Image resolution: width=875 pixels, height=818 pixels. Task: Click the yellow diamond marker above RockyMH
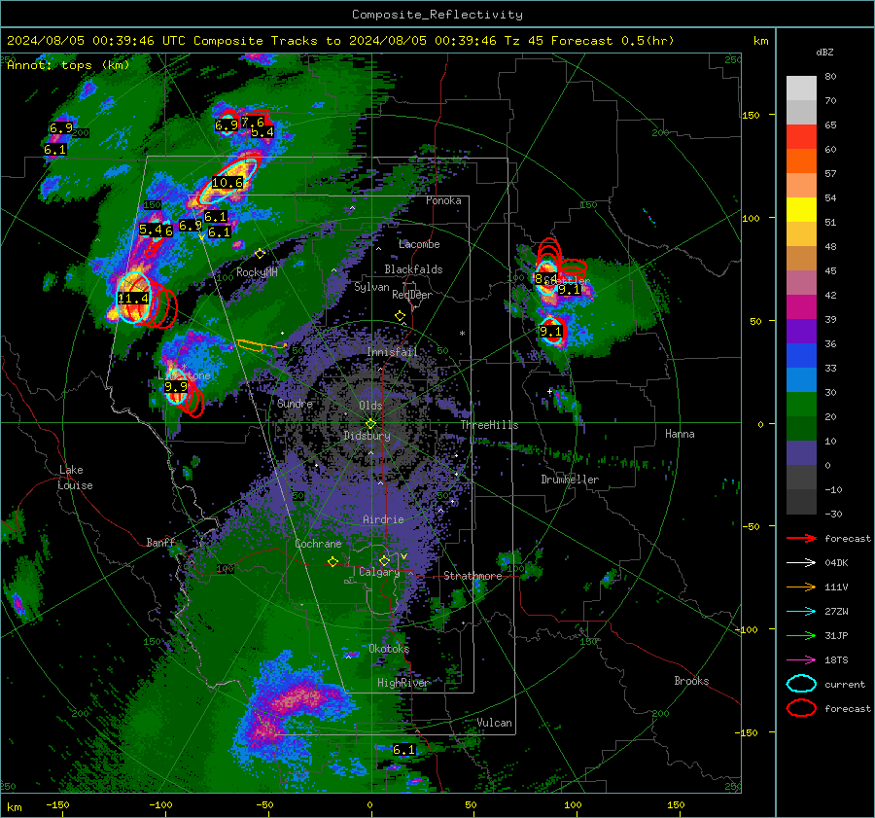pyautogui.click(x=260, y=254)
